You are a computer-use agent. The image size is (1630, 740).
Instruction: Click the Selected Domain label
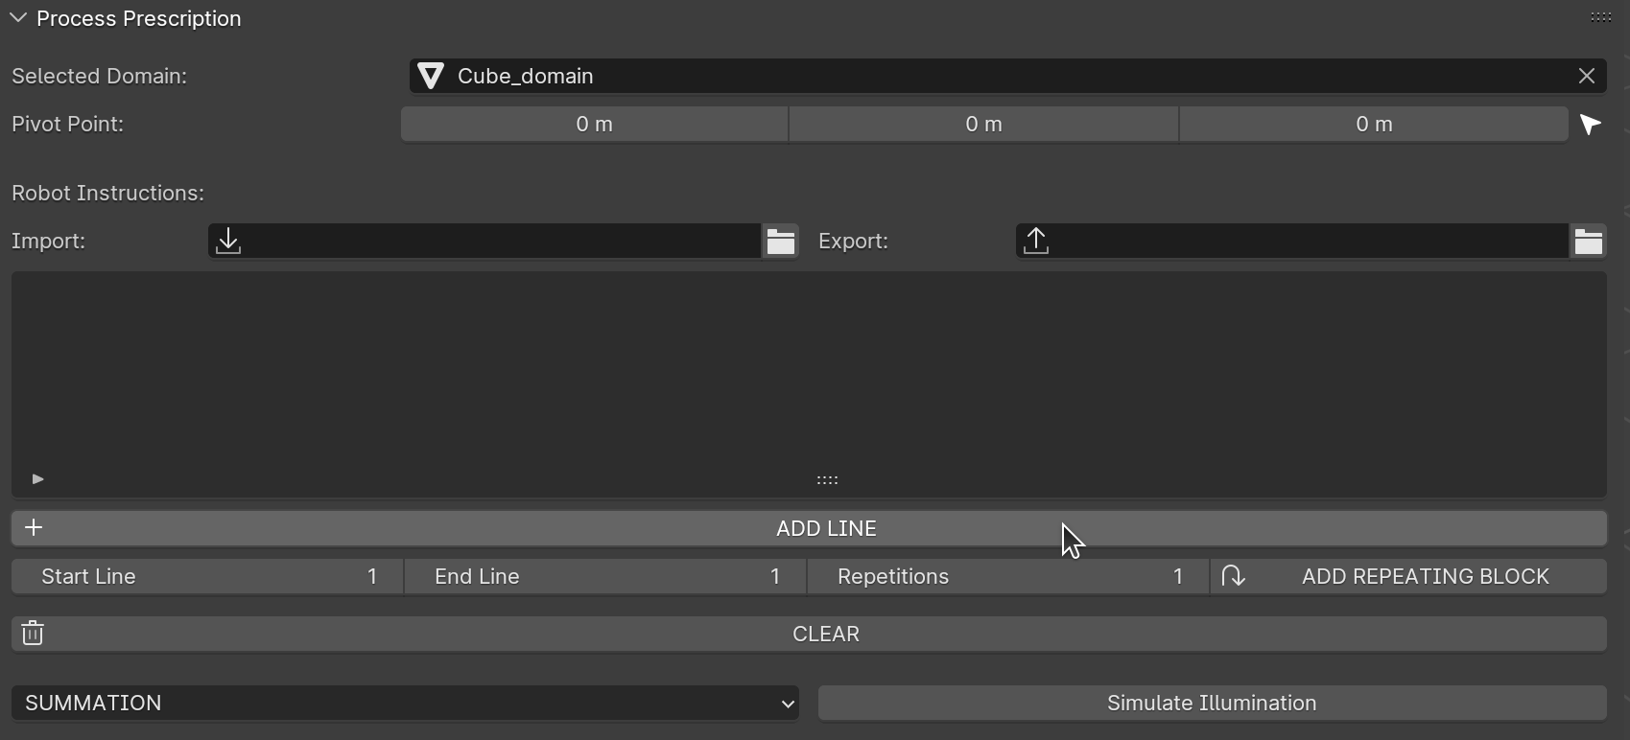(x=99, y=77)
